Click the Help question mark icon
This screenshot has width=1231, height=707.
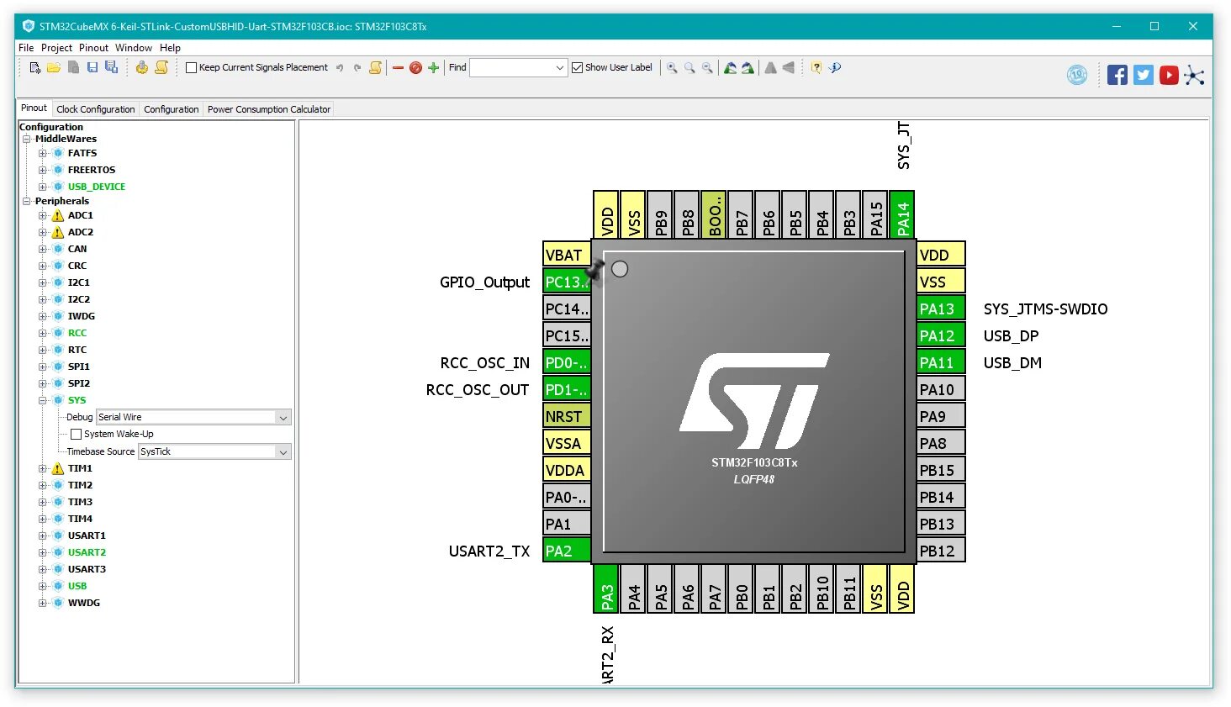pos(816,67)
